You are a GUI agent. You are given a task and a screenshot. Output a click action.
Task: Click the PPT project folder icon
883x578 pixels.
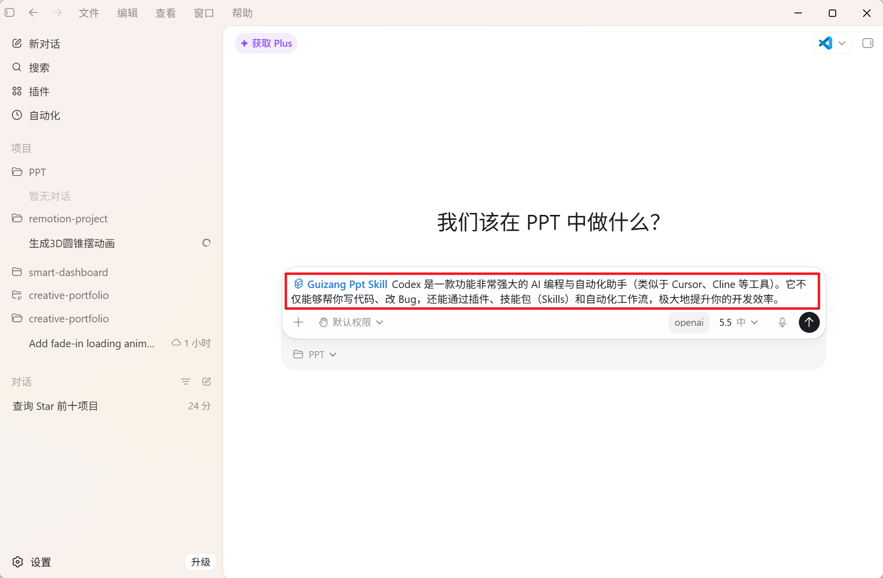pyautogui.click(x=17, y=172)
